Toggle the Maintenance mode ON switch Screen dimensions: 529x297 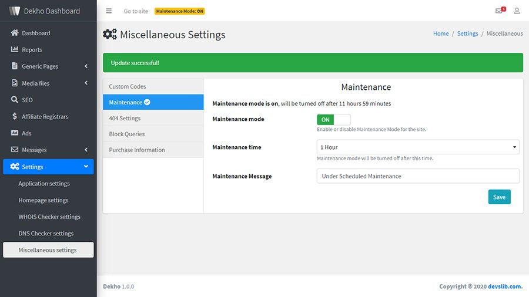(x=333, y=120)
